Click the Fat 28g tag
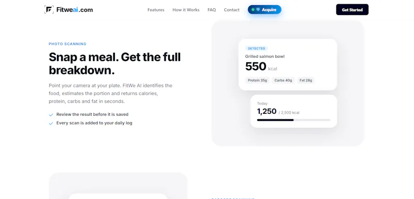The width and height of the screenshot is (414, 199). (306, 81)
